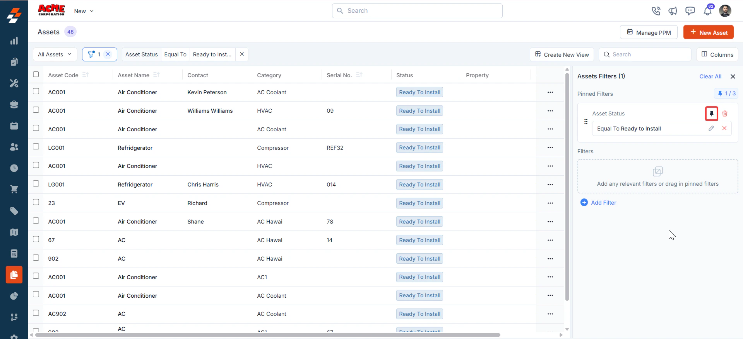Click the Equal To operator chip
The width and height of the screenshot is (743, 339).
(175, 54)
